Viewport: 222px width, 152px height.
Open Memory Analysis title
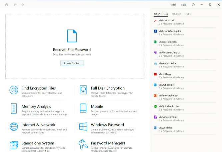[x=36, y=107]
